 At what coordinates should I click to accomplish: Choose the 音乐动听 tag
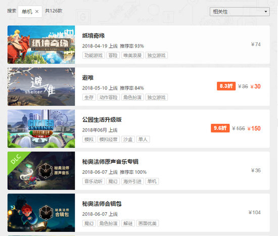(94, 181)
